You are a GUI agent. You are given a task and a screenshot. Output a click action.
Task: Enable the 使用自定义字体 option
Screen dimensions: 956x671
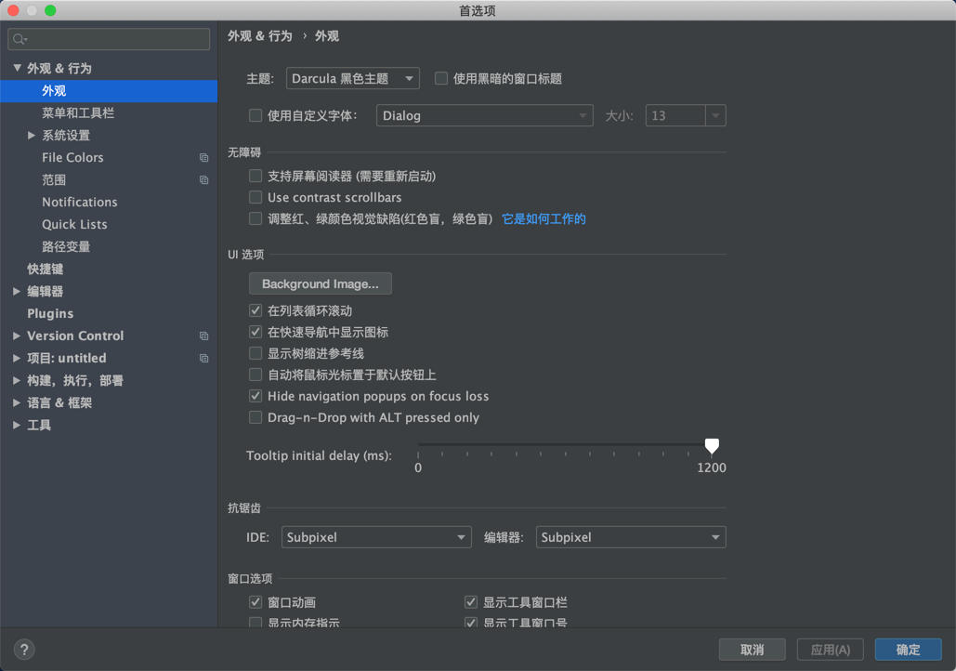tap(255, 115)
